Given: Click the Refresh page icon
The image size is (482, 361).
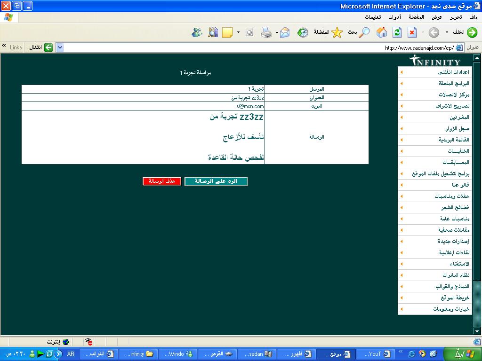Looking at the screenshot, I should pos(397,32).
